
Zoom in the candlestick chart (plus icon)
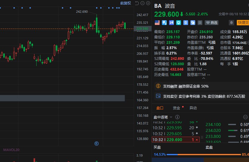click(x=148, y=3)
